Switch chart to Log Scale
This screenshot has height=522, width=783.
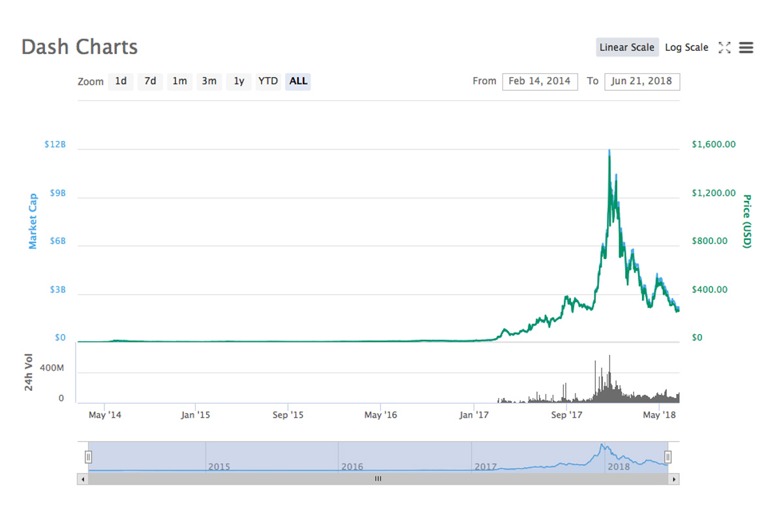(x=686, y=48)
